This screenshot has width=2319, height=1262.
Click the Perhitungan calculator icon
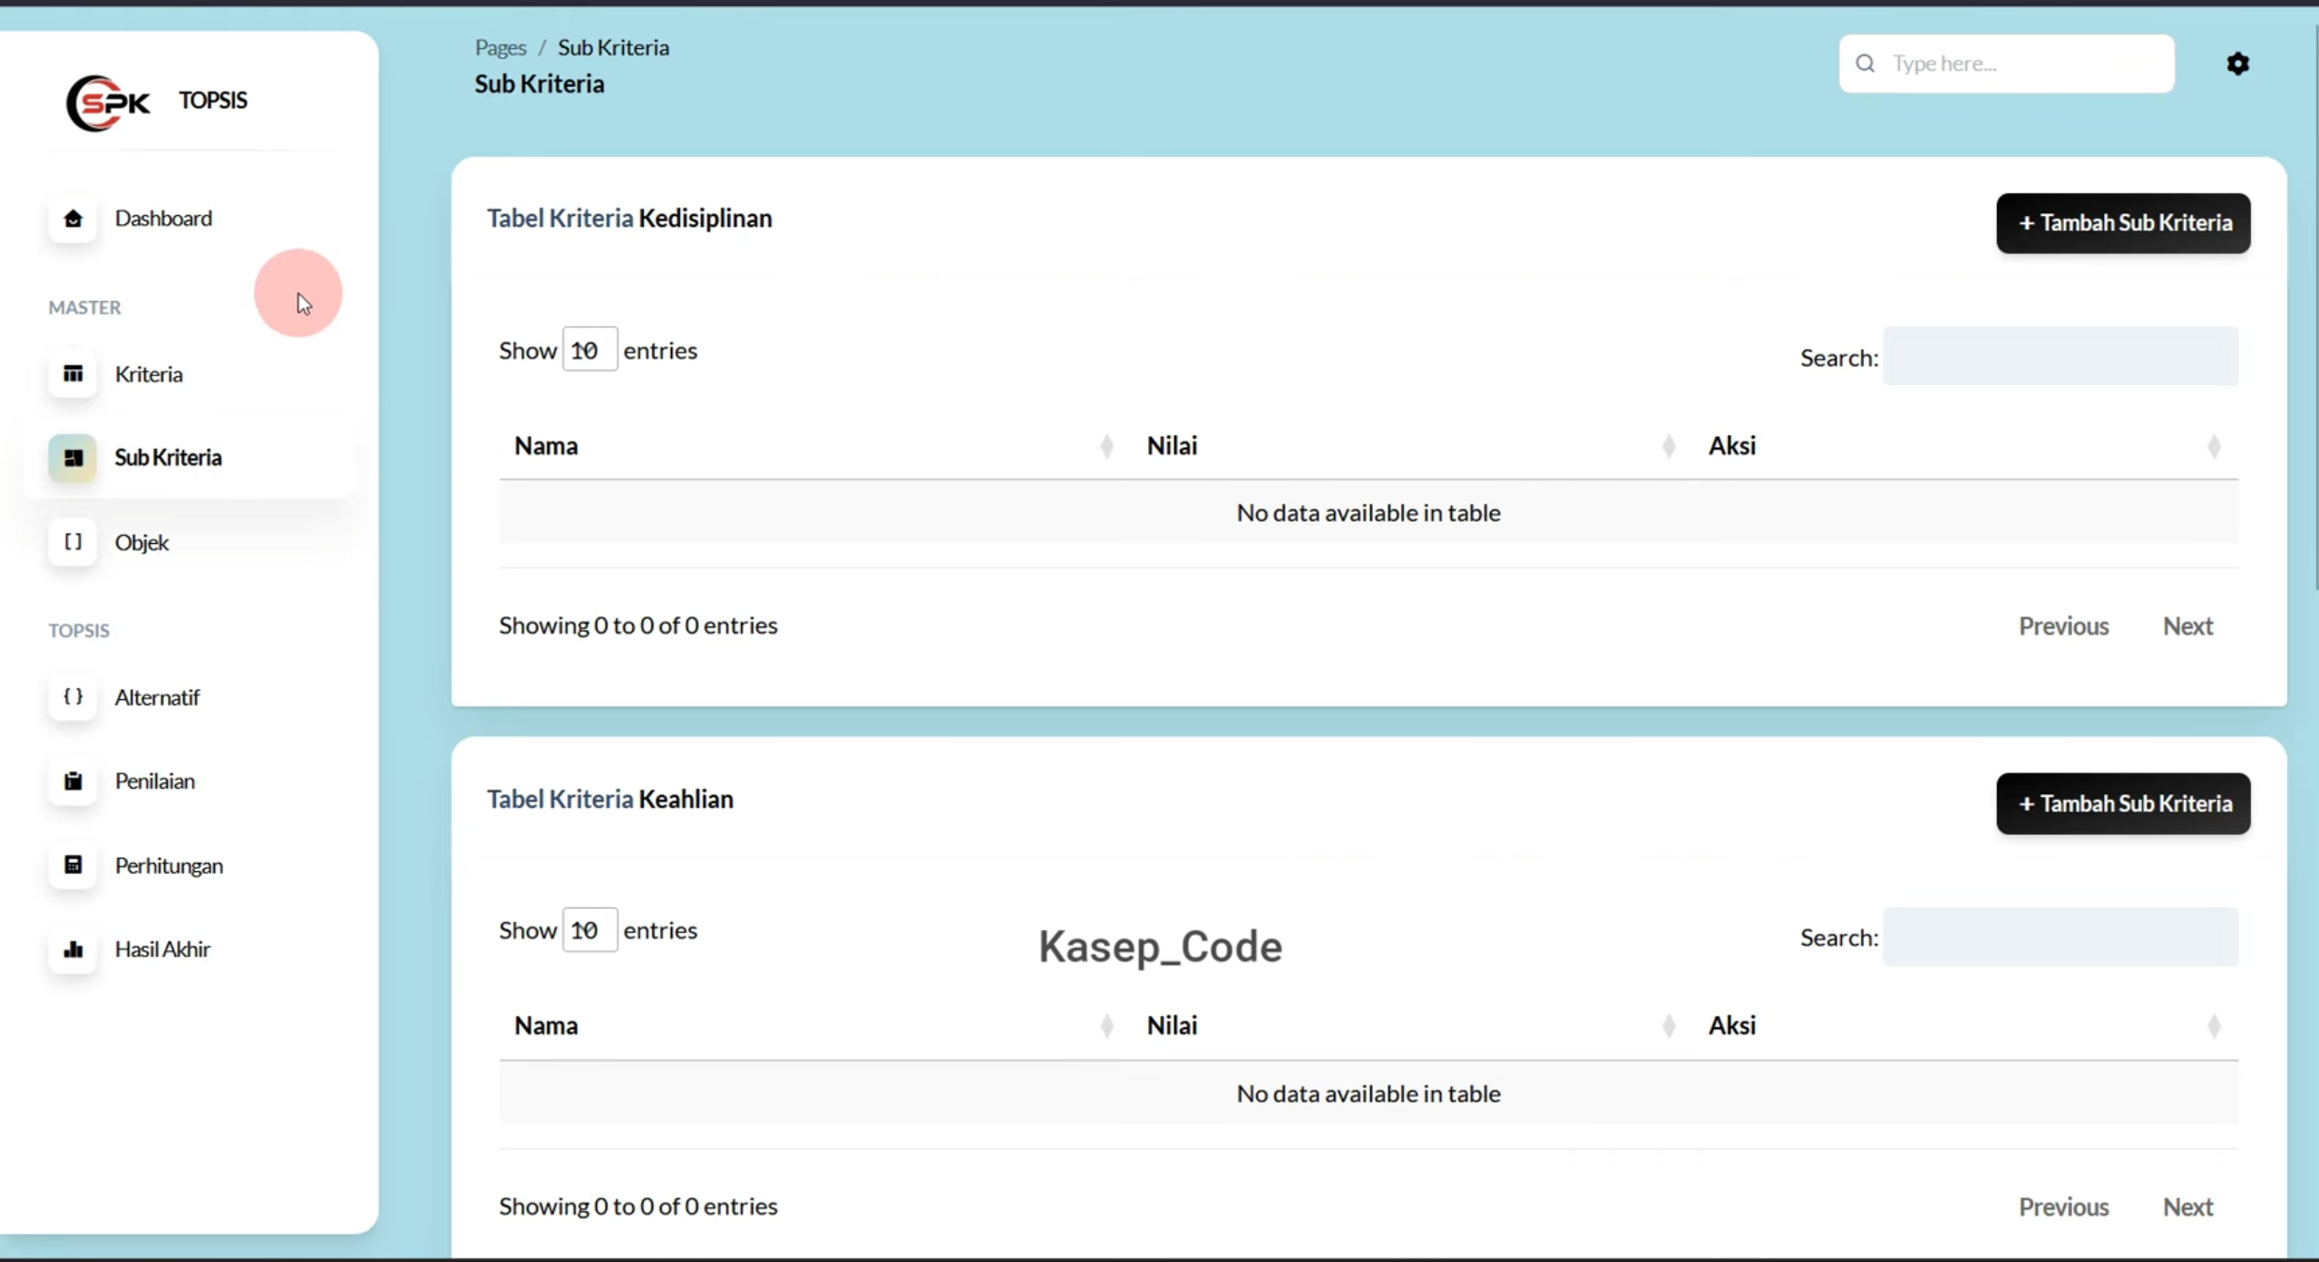click(x=73, y=866)
